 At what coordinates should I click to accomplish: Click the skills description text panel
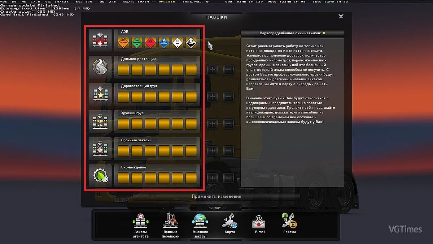(293, 112)
